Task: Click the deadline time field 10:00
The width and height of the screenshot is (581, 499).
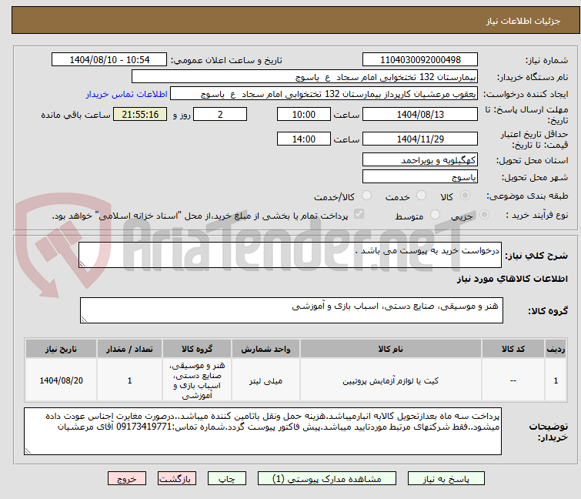Action: coord(304,114)
